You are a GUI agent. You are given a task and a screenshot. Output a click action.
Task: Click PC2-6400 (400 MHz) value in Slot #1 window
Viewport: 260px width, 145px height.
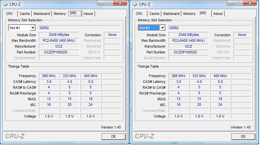click(x=59, y=41)
